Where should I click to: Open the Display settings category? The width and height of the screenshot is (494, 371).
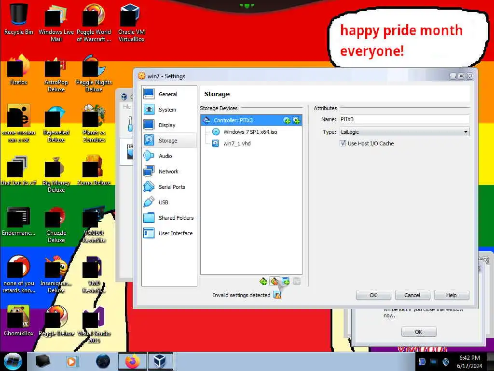point(169,125)
